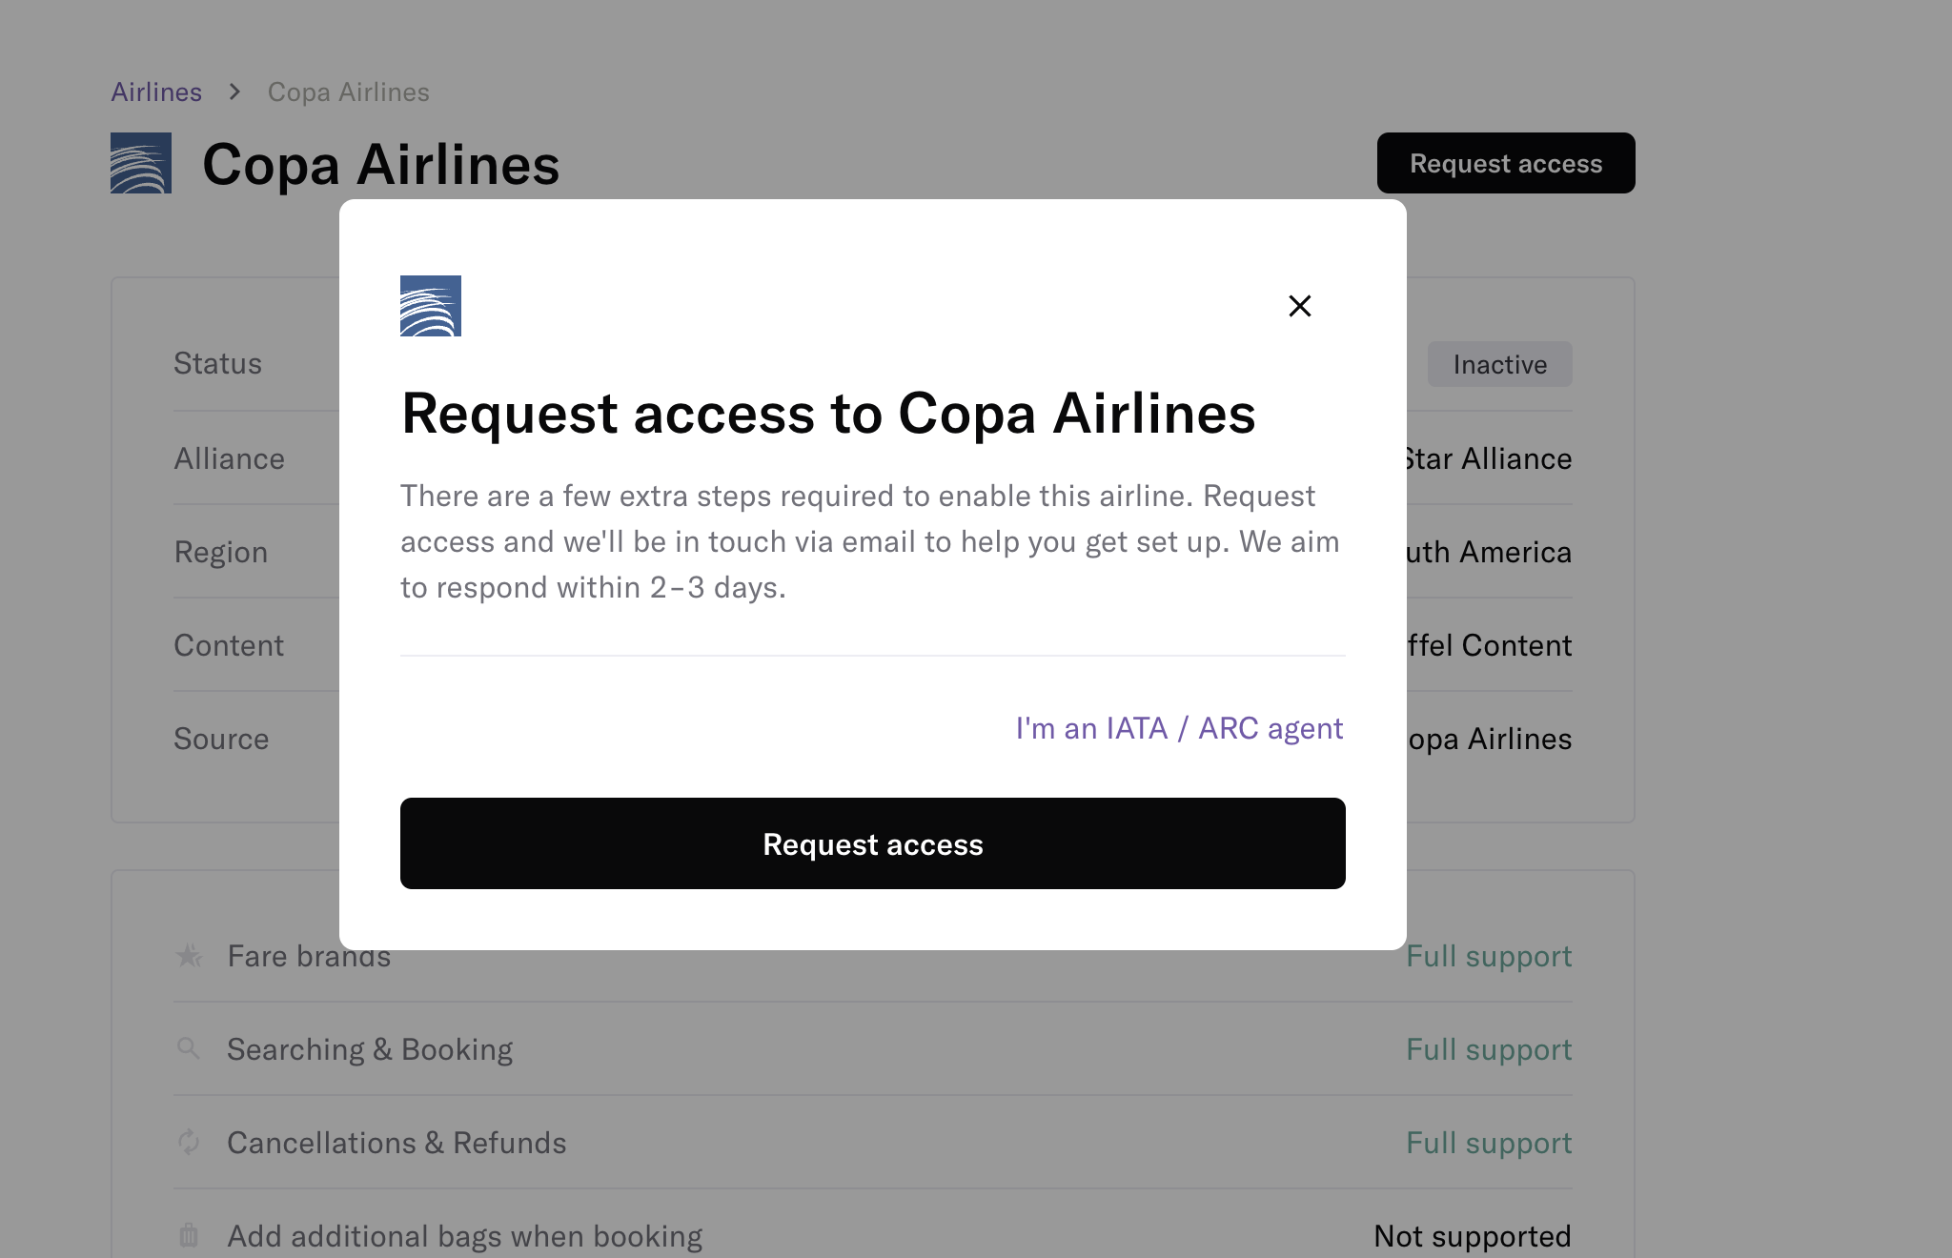Click the Request access to Copa Airlines heading
This screenshot has height=1258, width=1952.
click(x=828, y=414)
